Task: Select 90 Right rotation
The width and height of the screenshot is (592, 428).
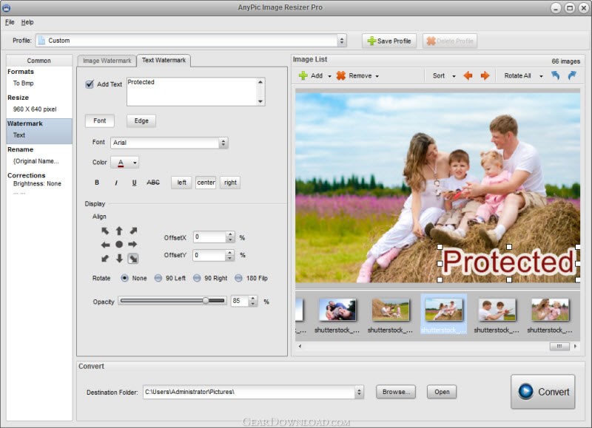Action: click(x=197, y=278)
